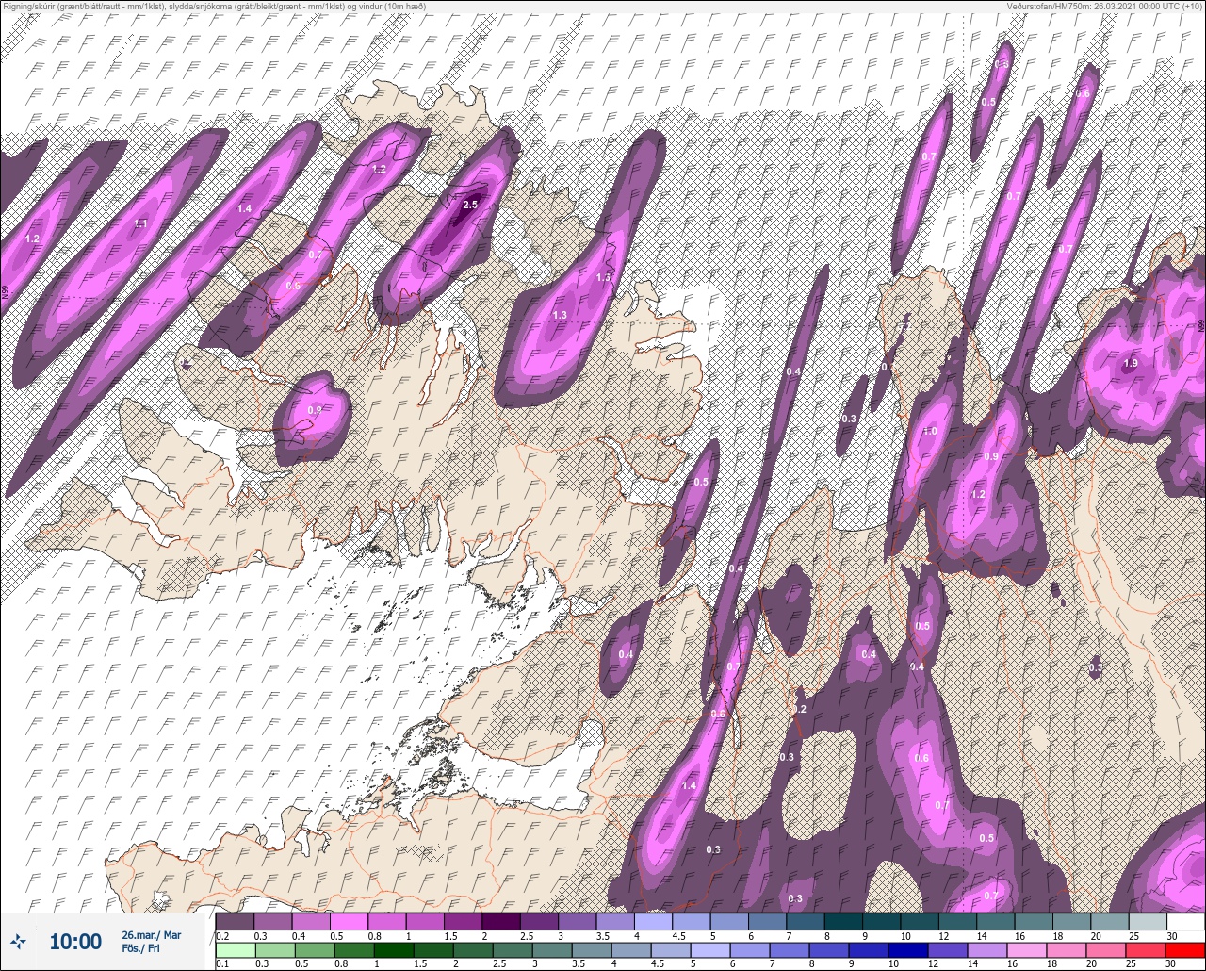Pick the top-row legend swatch labeled 0.2
Screen dimensions: 1206x971
click(x=235, y=921)
